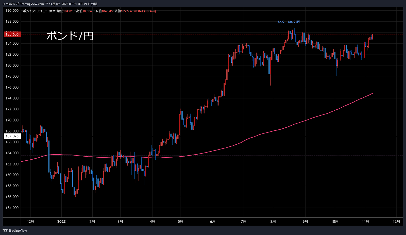Click the 160.000 price axis label
Image resolution: width=406 pixels, height=235 pixels.
point(12,175)
